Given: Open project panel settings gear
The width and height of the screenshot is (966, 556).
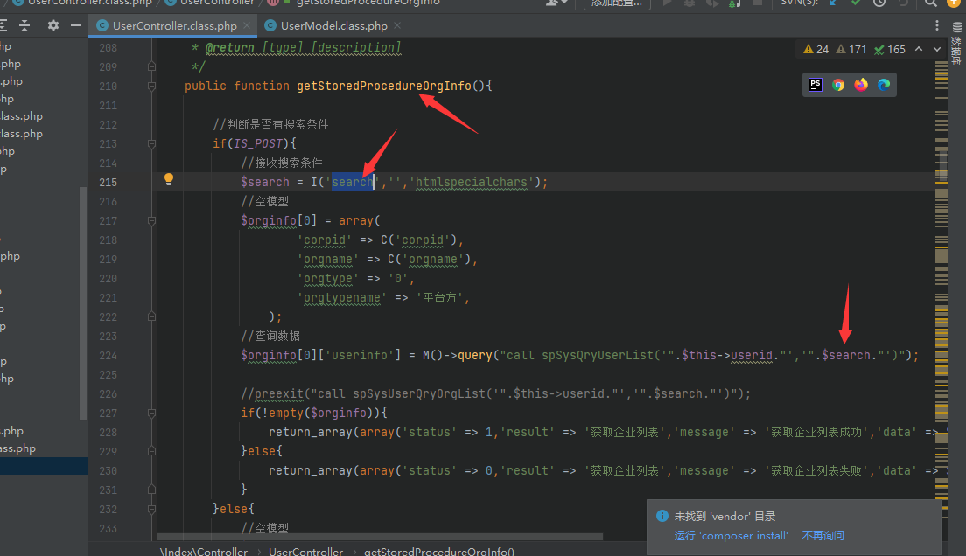Looking at the screenshot, I should tap(53, 25).
